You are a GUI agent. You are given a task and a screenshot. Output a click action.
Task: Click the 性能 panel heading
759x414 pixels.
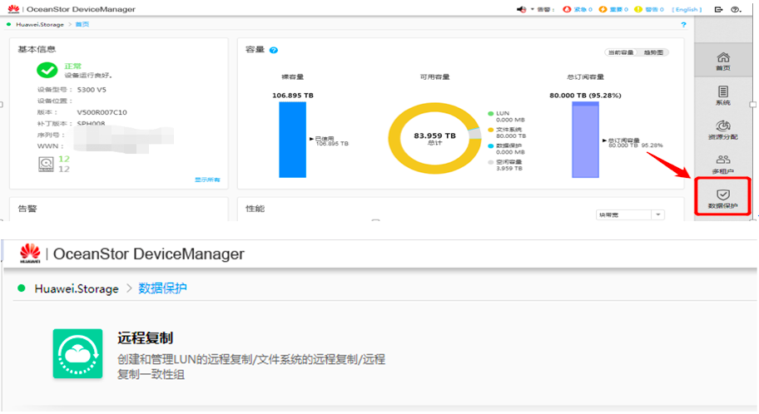point(255,209)
